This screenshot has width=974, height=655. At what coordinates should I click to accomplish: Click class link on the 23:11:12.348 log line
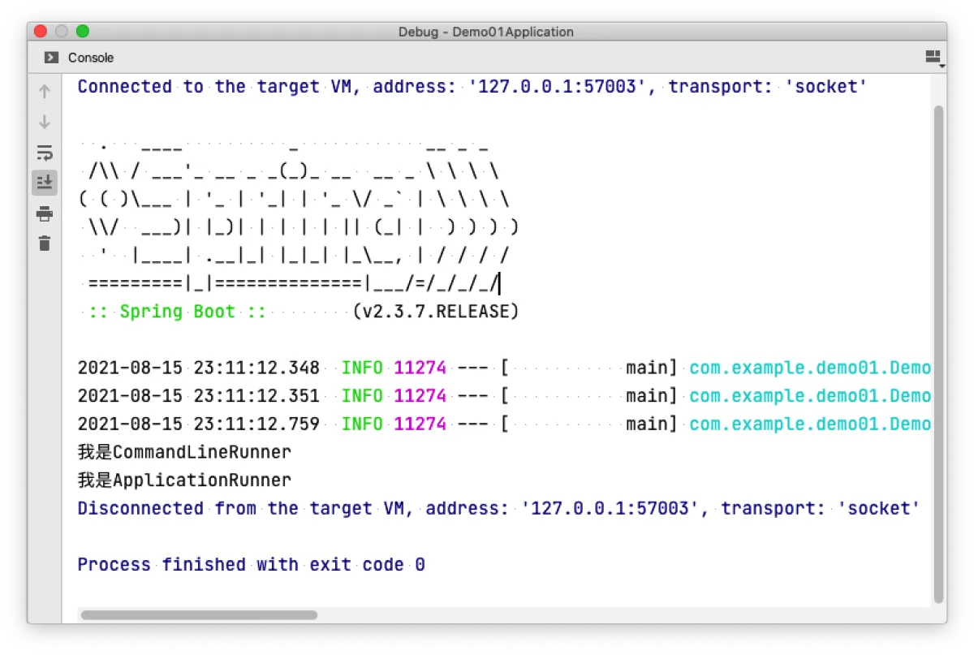click(809, 368)
